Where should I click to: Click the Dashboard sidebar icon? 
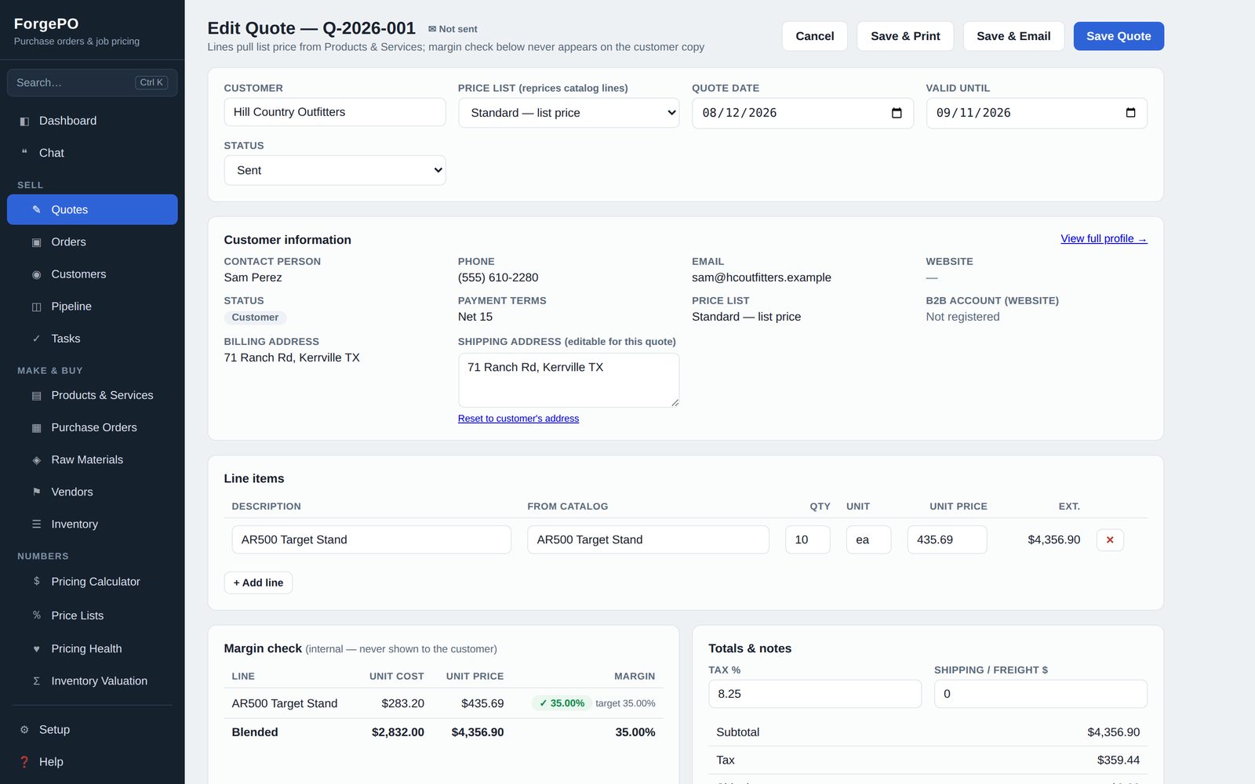coord(24,121)
